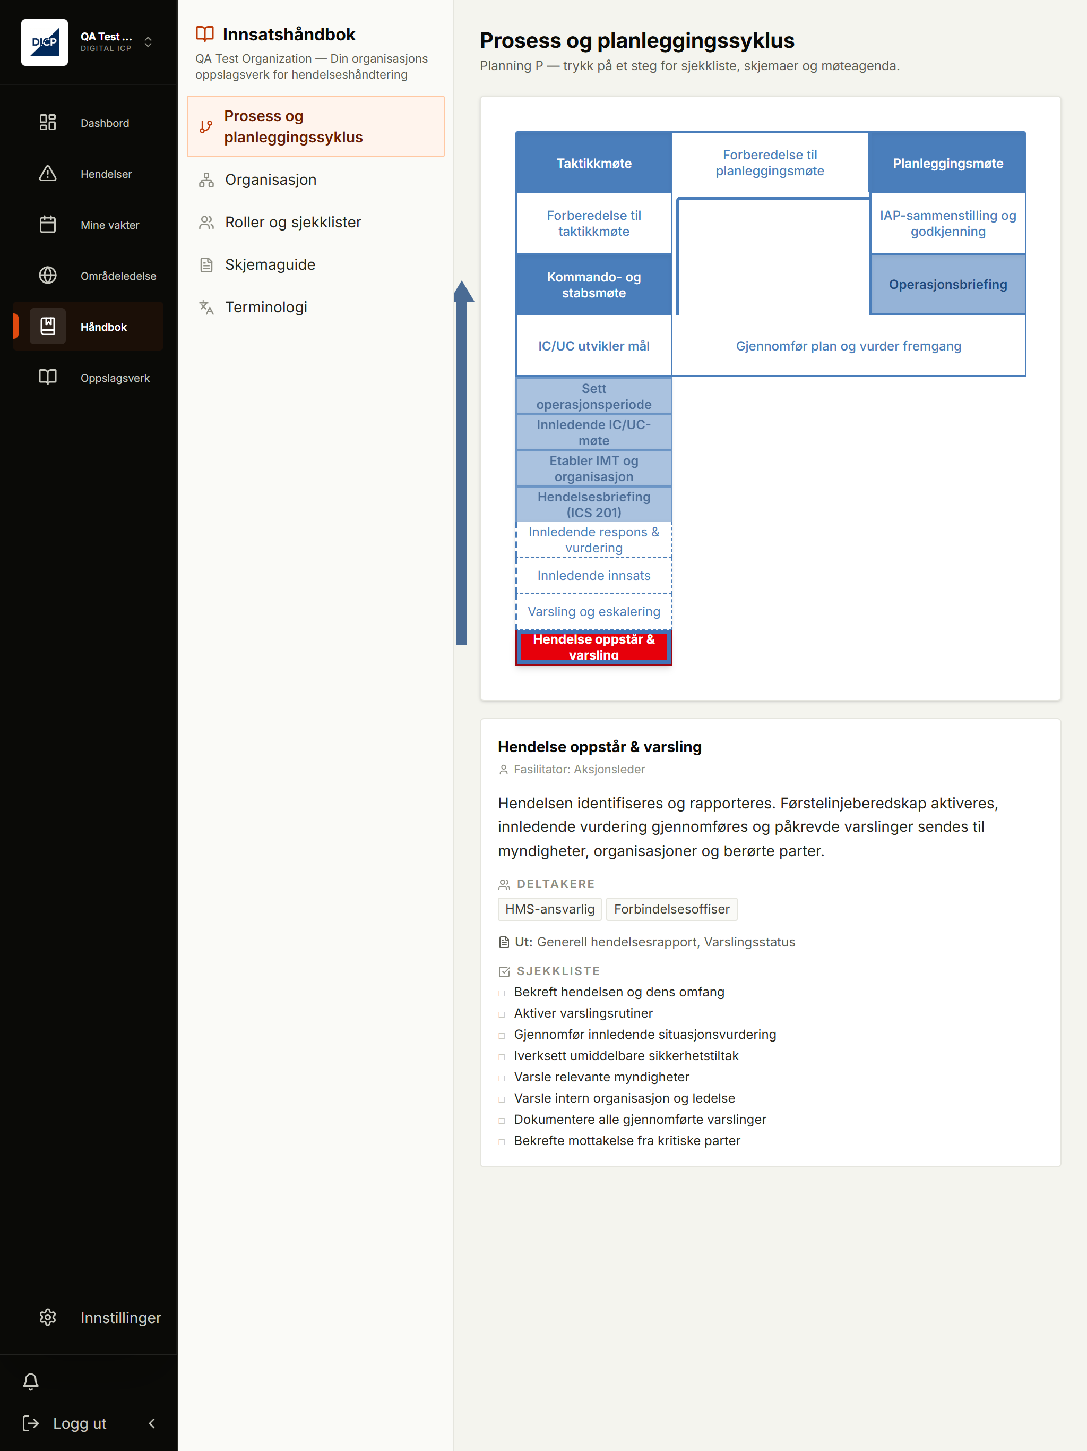The width and height of the screenshot is (1087, 1451).
Task: Open Områdeledelse label in sidebar
Action: pyautogui.click(x=119, y=276)
